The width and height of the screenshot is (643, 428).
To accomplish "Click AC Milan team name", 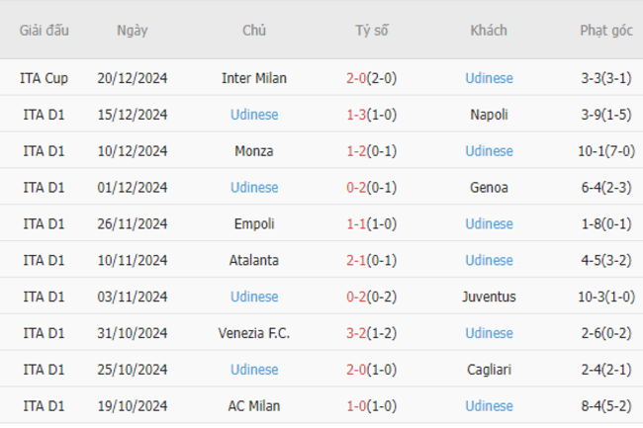I will pos(254,406).
